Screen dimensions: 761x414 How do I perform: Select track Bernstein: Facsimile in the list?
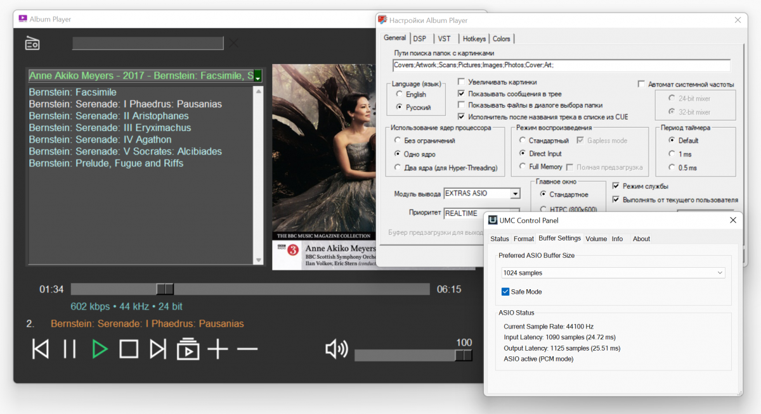pyautogui.click(x=73, y=92)
